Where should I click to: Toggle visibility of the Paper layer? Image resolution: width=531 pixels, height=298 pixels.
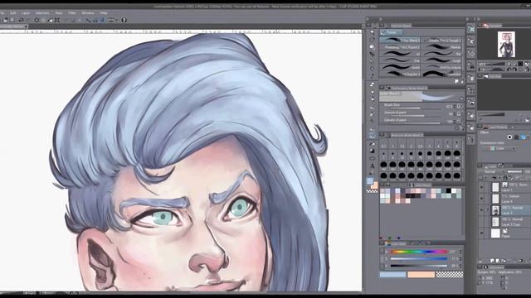pyautogui.click(x=481, y=233)
